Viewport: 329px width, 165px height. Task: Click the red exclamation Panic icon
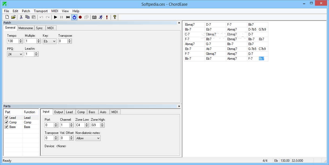(107, 17)
